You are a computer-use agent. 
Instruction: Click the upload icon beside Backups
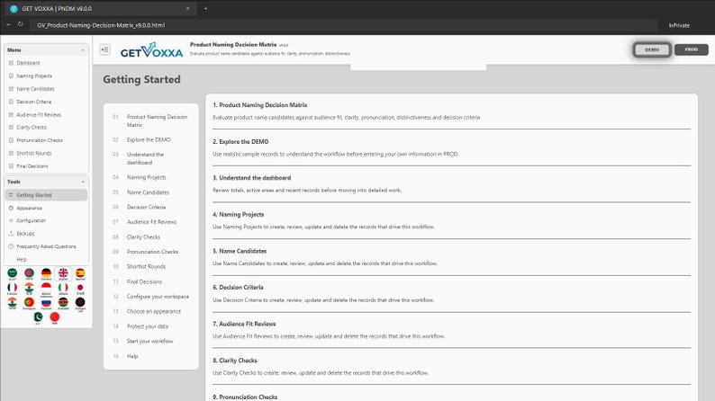(x=11, y=234)
